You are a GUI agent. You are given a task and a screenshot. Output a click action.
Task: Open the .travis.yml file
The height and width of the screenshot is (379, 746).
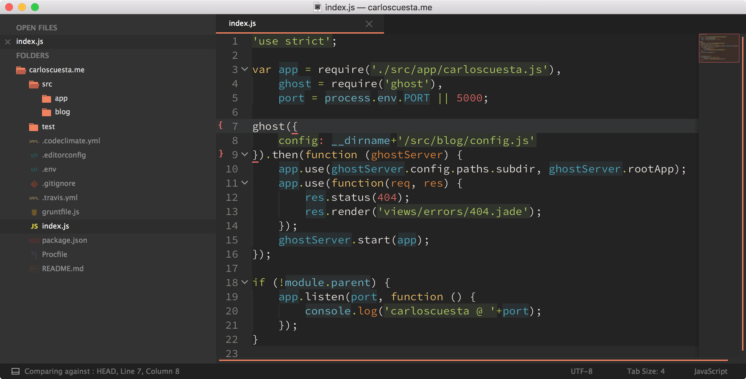pyautogui.click(x=60, y=198)
